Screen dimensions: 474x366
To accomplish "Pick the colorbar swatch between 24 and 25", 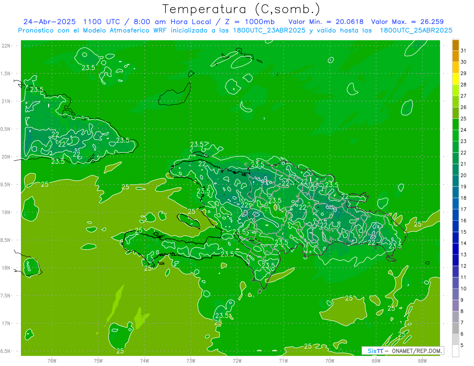I will pos(455,124).
